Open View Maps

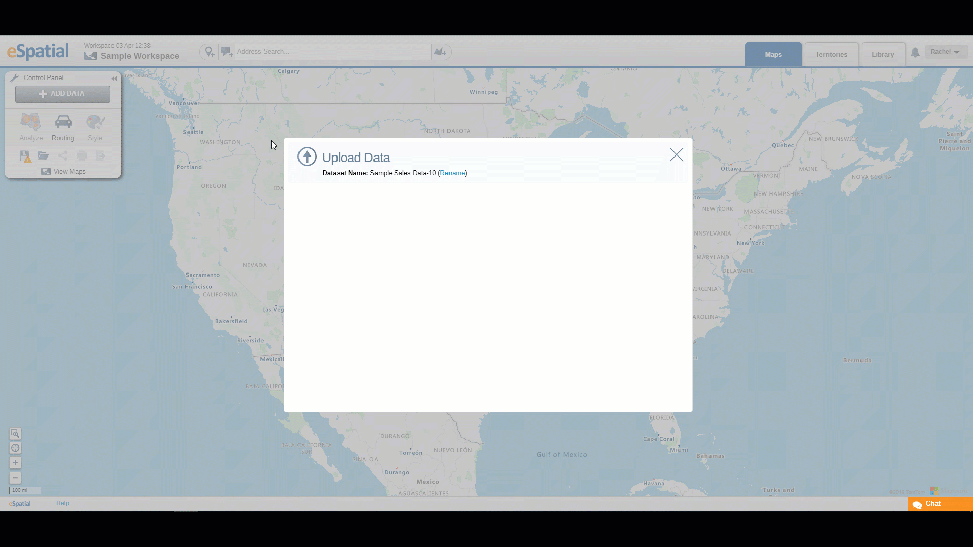(63, 172)
